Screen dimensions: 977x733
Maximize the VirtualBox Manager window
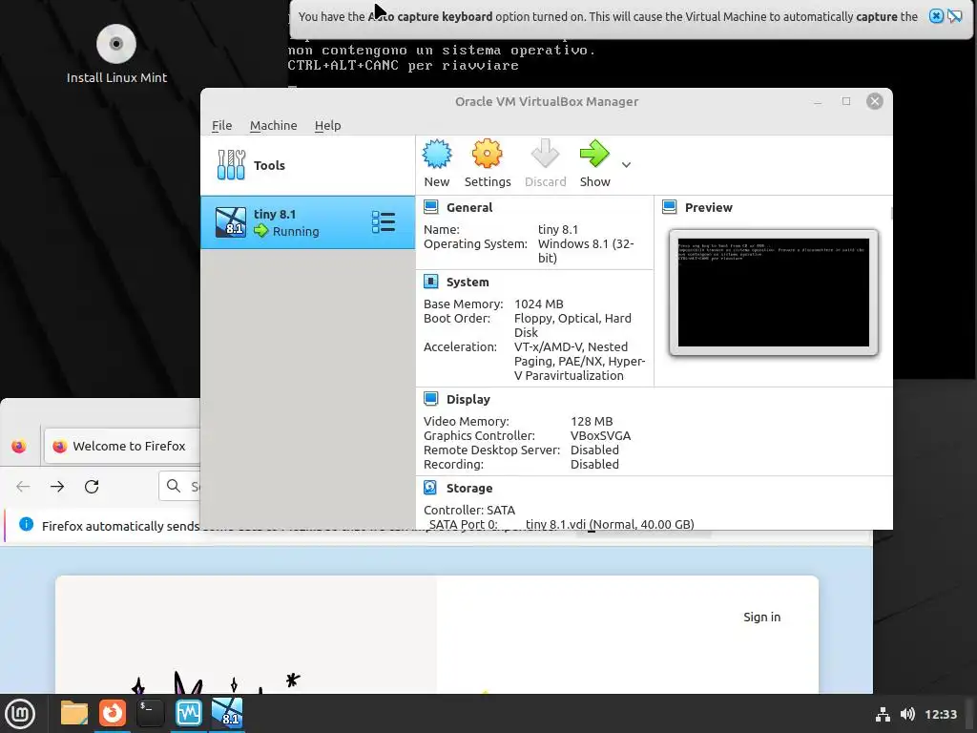tap(846, 101)
